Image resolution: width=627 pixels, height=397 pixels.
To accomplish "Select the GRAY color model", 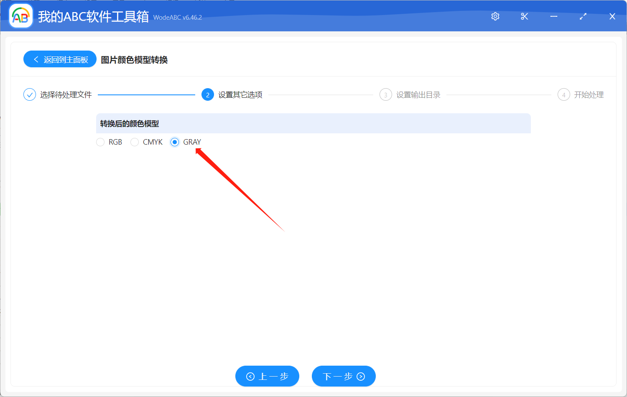I will click(x=174, y=142).
